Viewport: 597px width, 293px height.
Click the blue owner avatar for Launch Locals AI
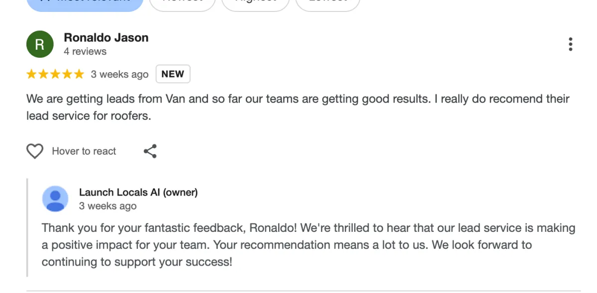click(x=55, y=199)
